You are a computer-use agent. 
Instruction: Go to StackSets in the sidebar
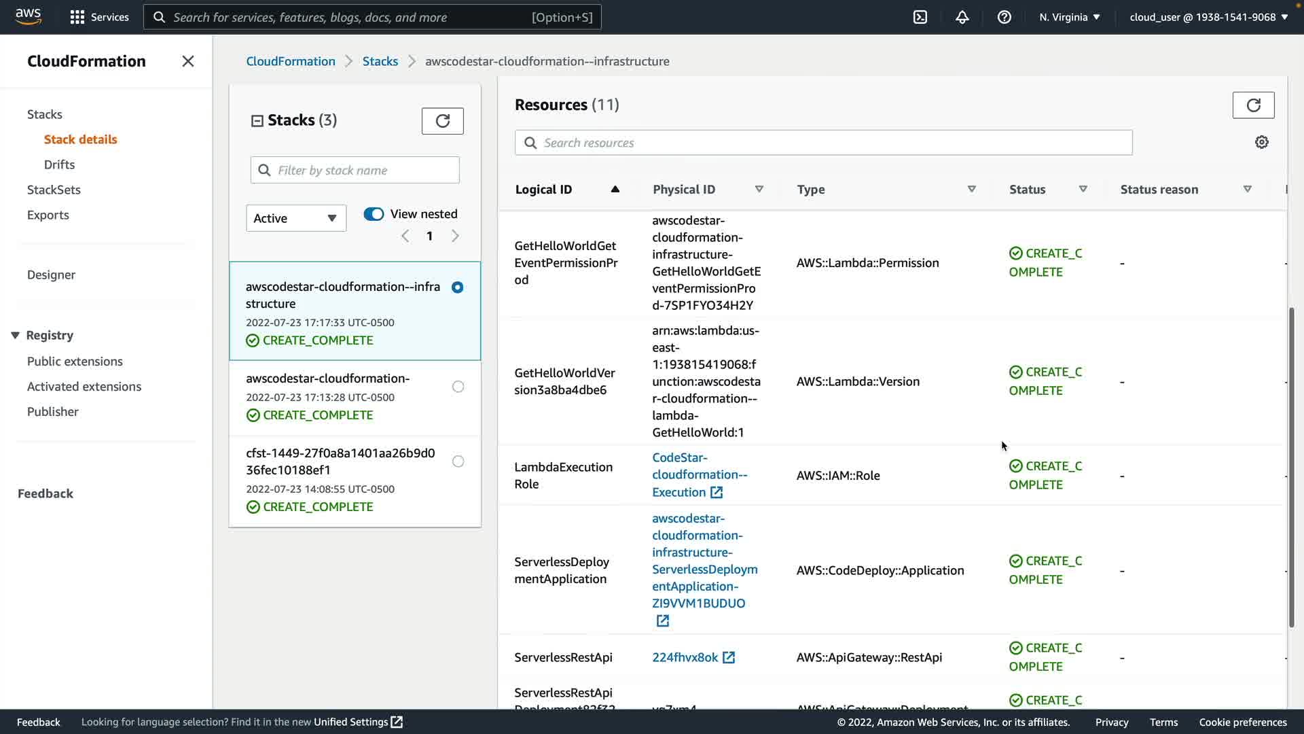click(x=54, y=190)
